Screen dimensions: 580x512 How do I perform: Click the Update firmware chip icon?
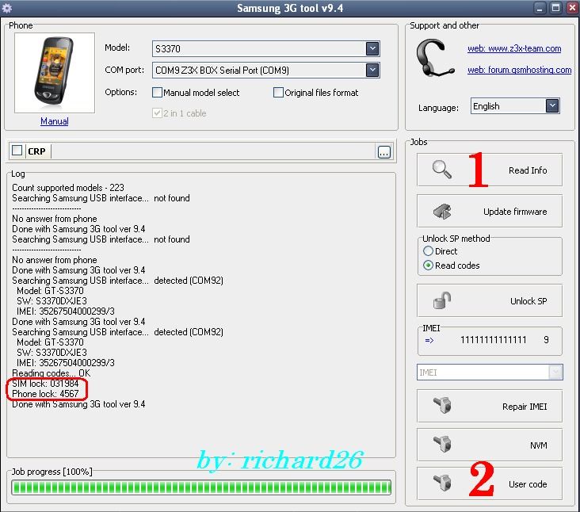point(442,212)
